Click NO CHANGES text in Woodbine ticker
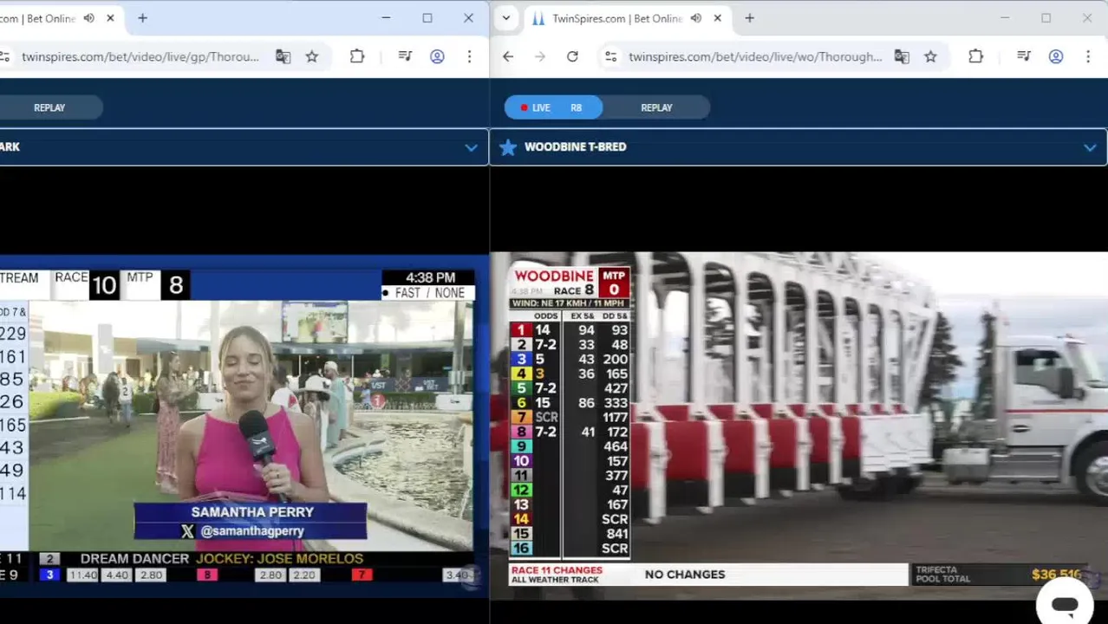The width and height of the screenshot is (1108, 624). pos(685,574)
